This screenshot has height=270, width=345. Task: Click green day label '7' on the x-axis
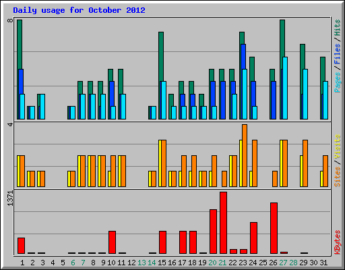83,263
